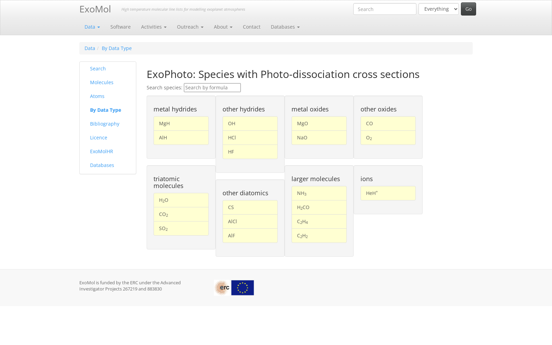Click the ERC funding footer text
This screenshot has height=345, width=552.
pos(130,286)
